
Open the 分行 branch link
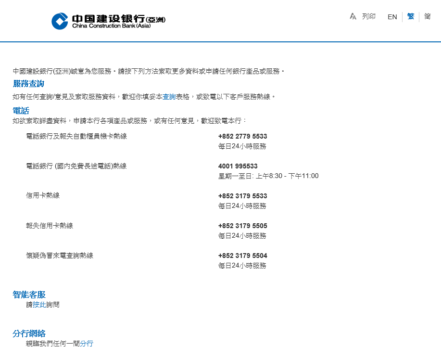[x=87, y=344]
